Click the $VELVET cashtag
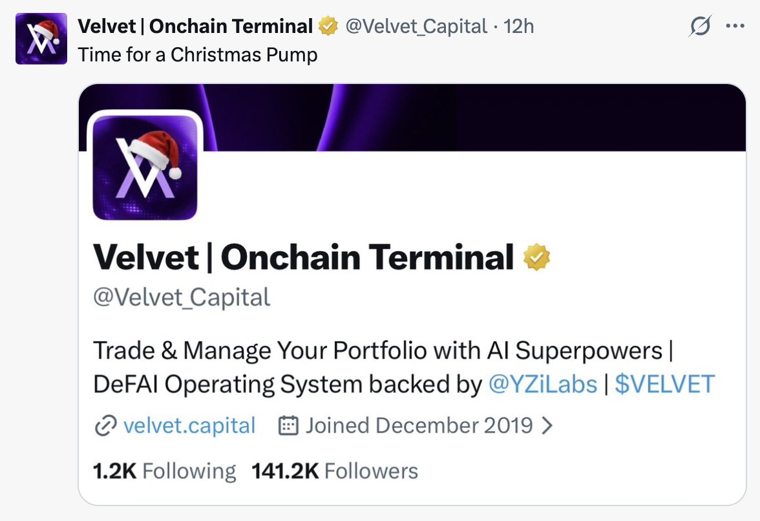760x521 pixels. pyautogui.click(x=664, y=385)
